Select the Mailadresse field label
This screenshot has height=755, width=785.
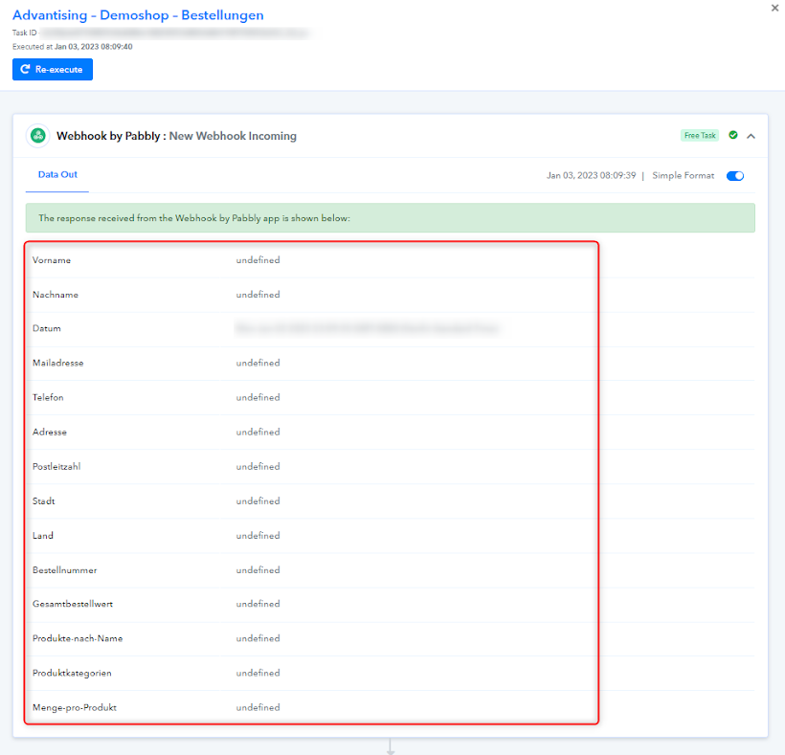point(58,363)
